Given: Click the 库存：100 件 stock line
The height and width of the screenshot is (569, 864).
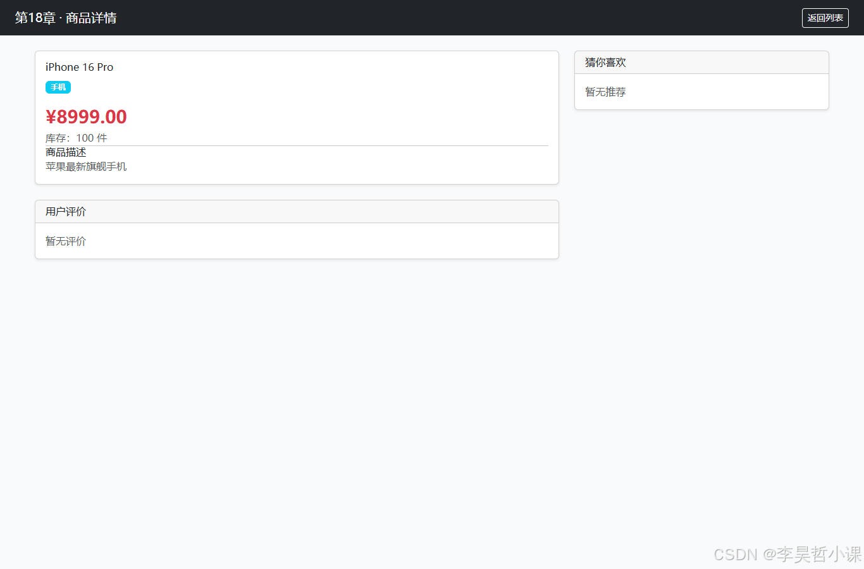Looking at the screenshot, I should pos(77,138).
